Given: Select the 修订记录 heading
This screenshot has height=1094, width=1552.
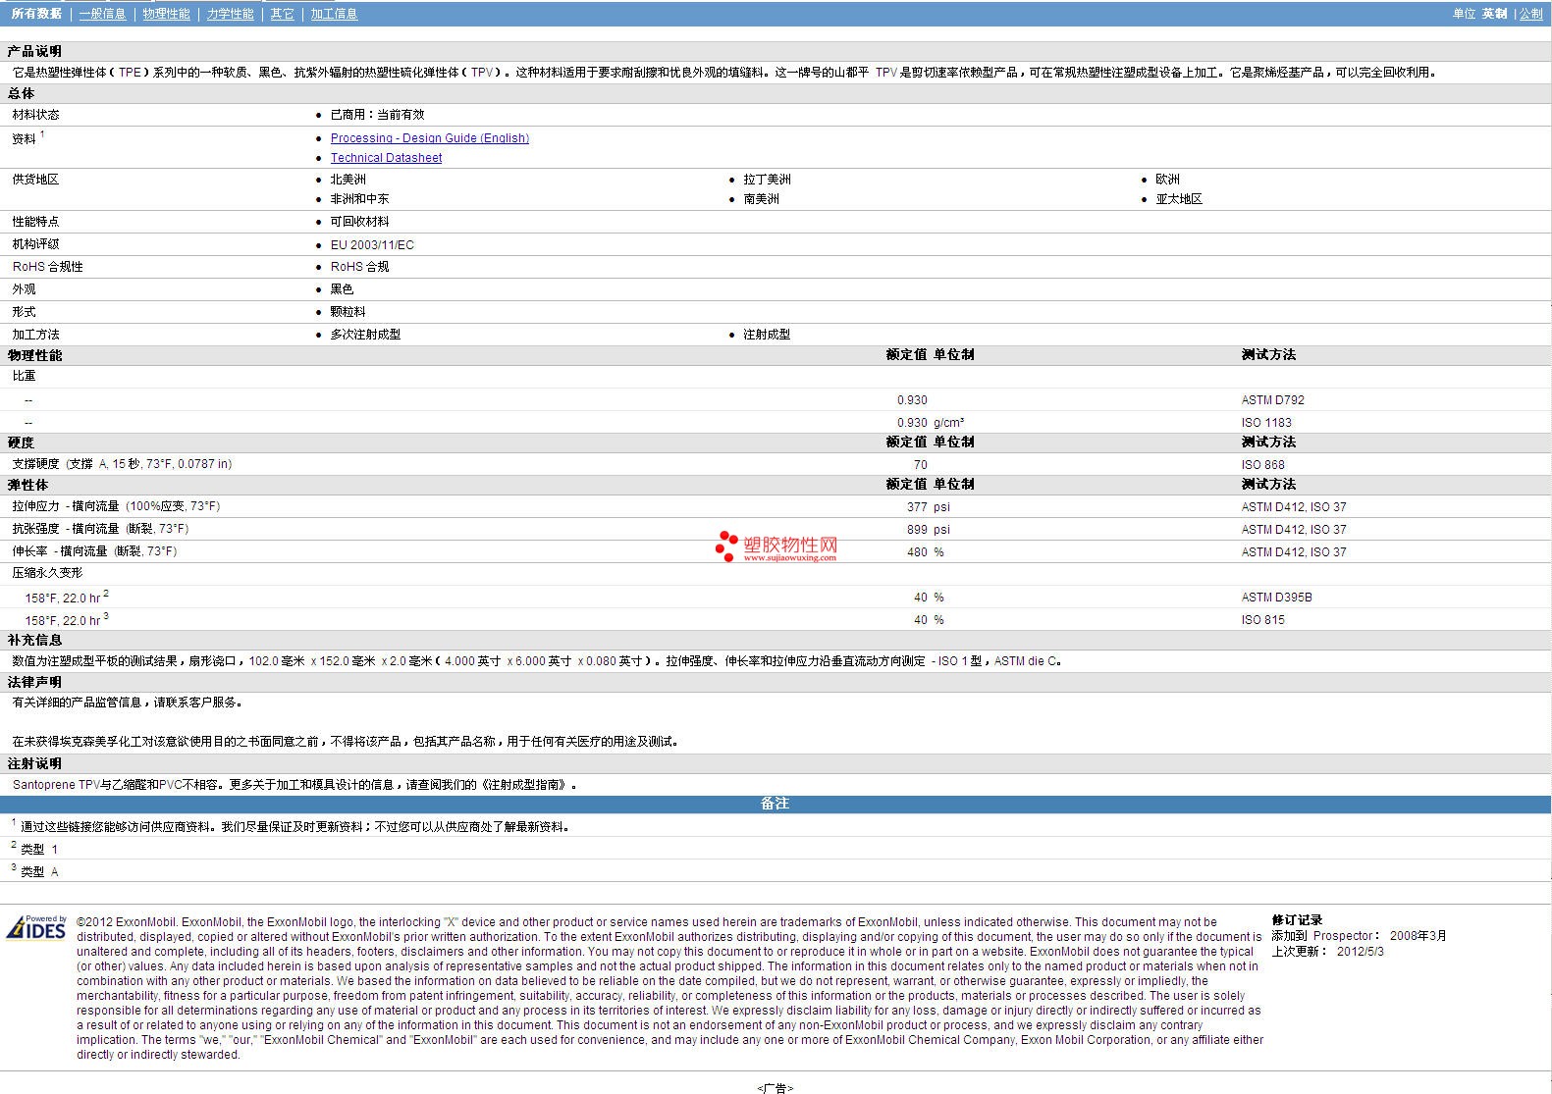Looking at the screenshot, I should (x=1297, y=920).
